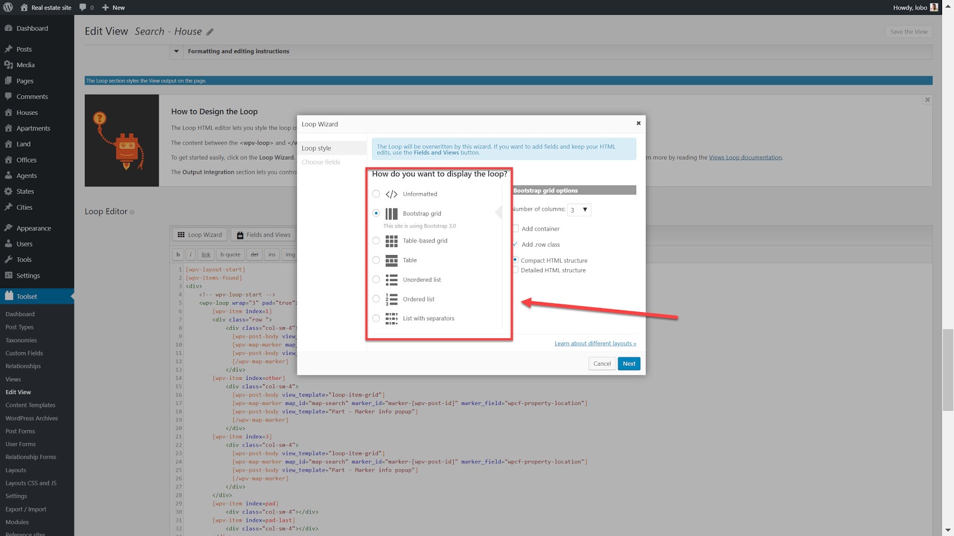Screen dimensions: 954x536
Task: Click the List with separators icon
Action: coord(391,319)
